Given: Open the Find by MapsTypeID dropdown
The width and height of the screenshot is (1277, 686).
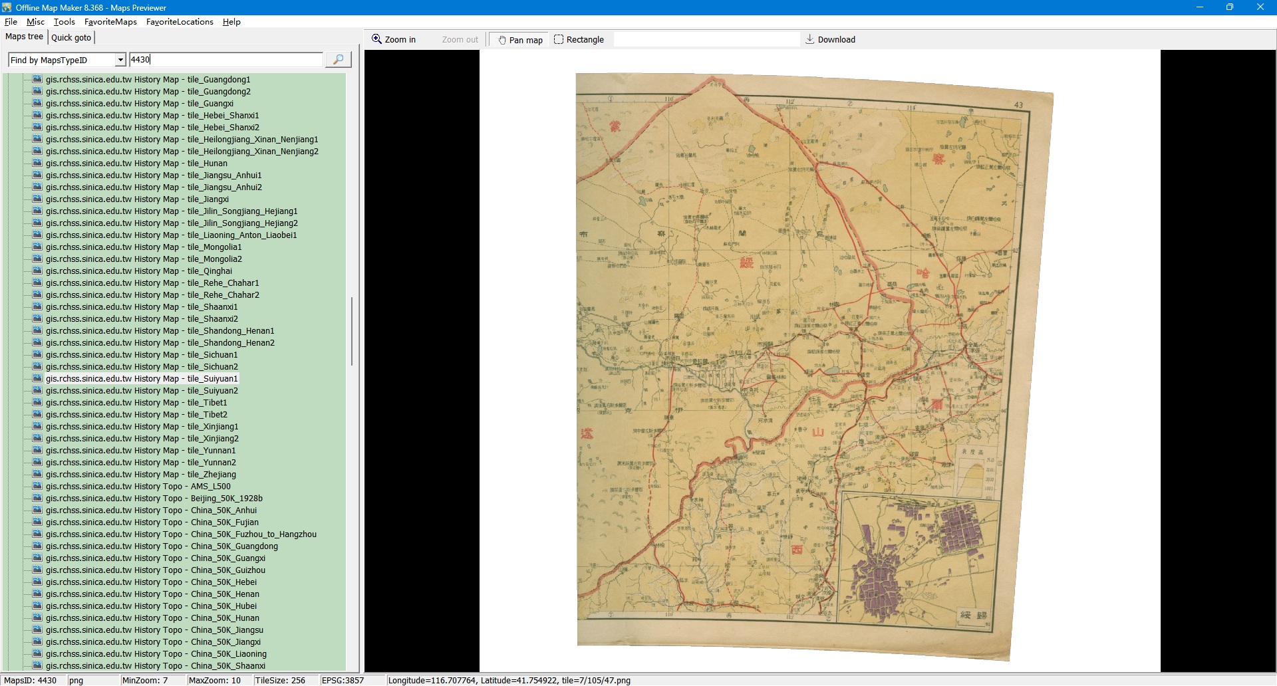Looking at the screenshot, I should [x=120, y=60].
